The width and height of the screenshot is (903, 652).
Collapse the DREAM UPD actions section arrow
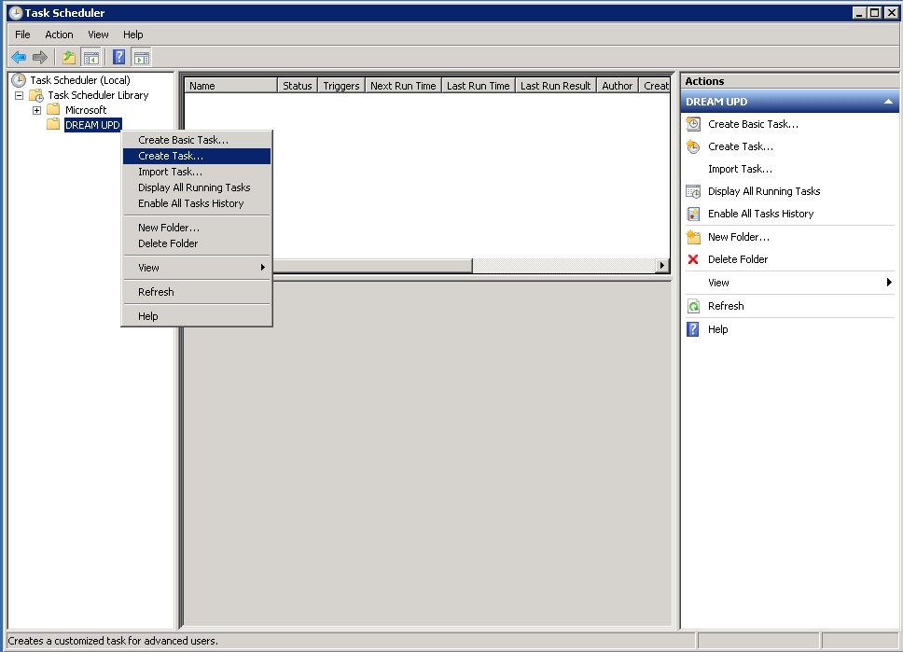click(x=889, y=102)
